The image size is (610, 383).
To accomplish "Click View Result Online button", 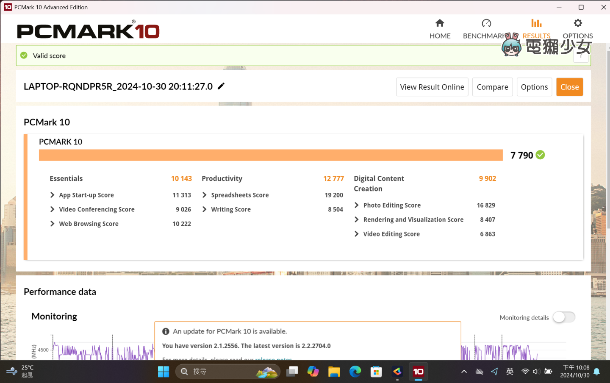I will point(432,87).
